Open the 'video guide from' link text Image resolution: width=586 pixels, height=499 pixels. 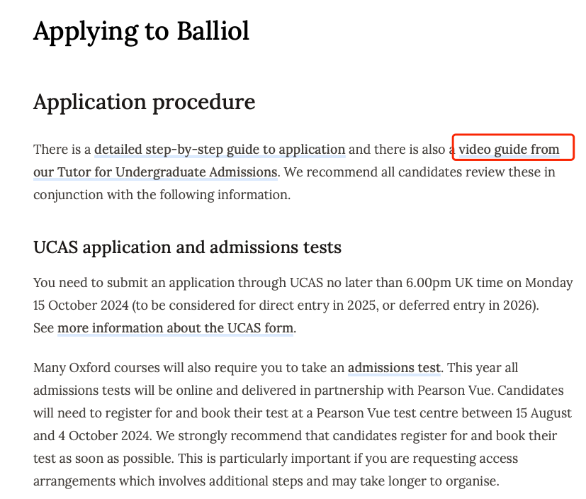click(x=509, y=150)
